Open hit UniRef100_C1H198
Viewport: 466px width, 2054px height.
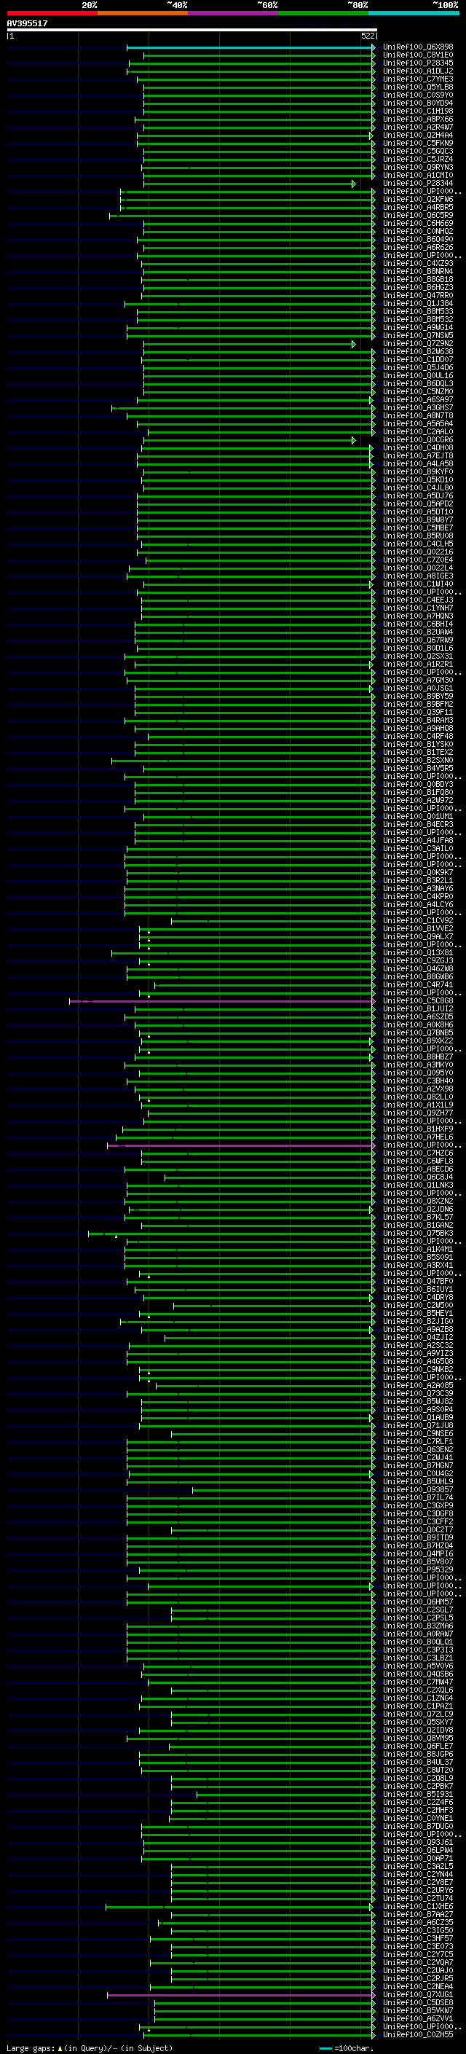point(417,111)
